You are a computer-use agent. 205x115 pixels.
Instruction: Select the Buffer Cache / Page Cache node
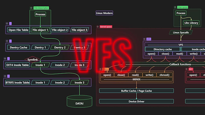[x=137, y=91]
